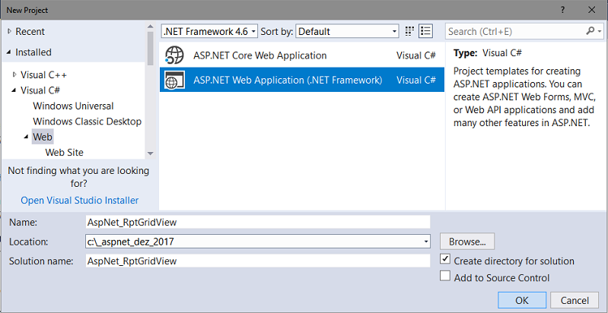Open Visual Studio Installer link

point(79,201)
